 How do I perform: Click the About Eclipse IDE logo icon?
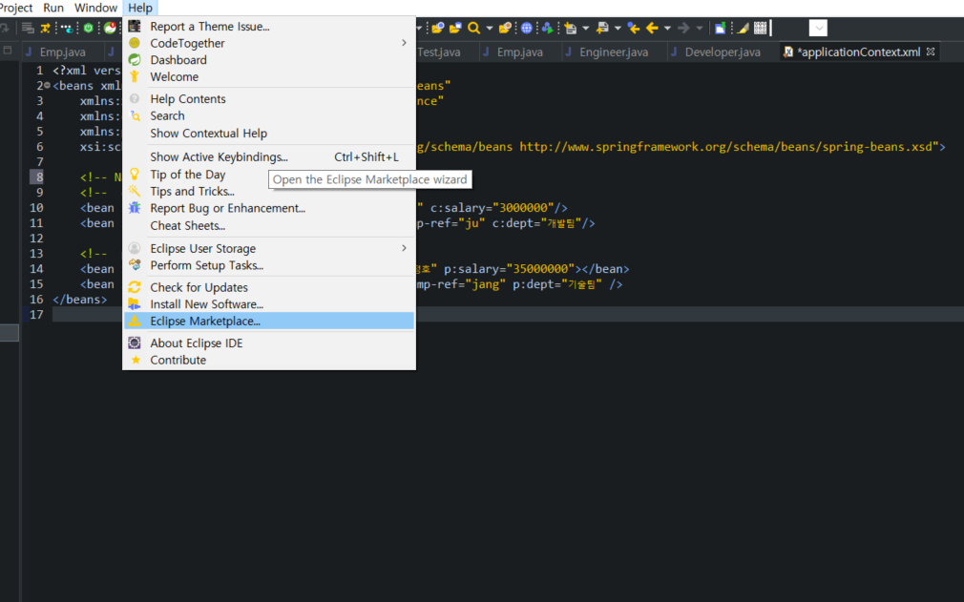(134, 343)
